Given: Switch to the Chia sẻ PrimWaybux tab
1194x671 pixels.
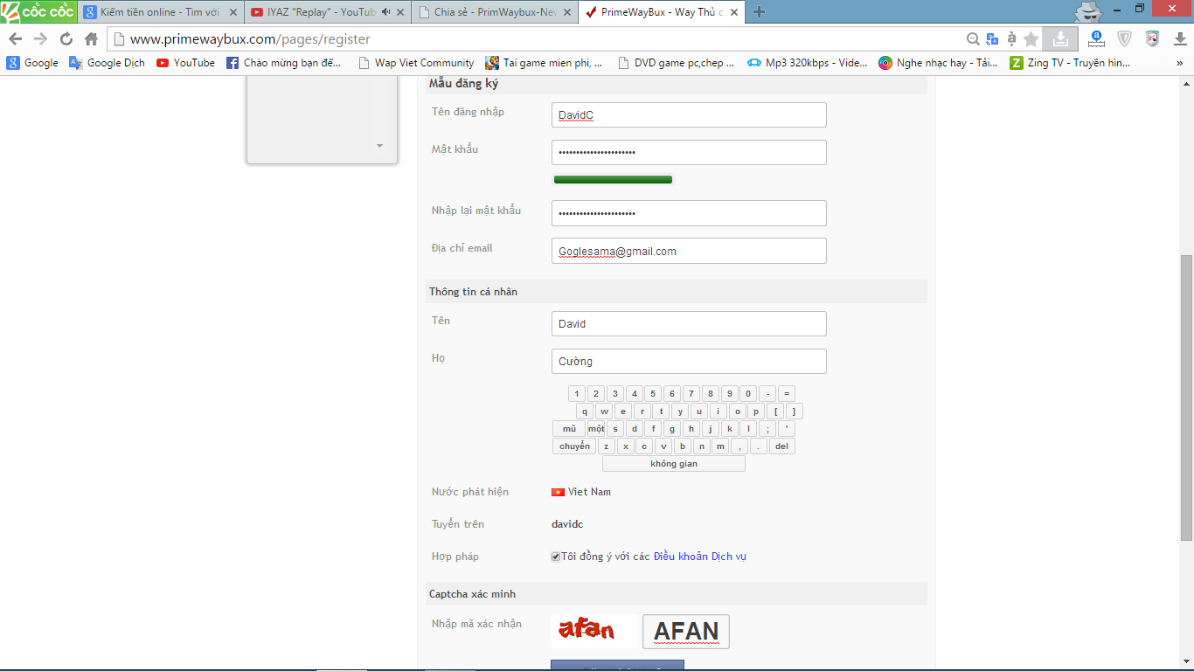Looking at the screenshot, I should [495, 12].
